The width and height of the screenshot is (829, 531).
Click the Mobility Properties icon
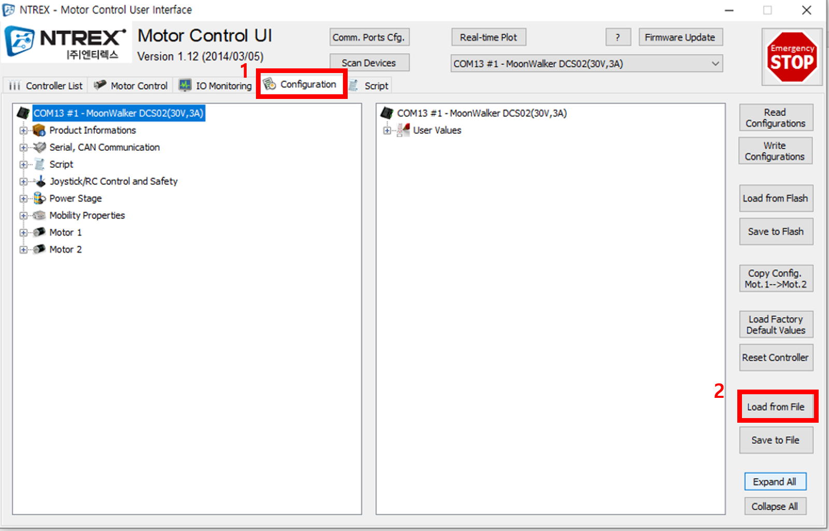[40, 216]
